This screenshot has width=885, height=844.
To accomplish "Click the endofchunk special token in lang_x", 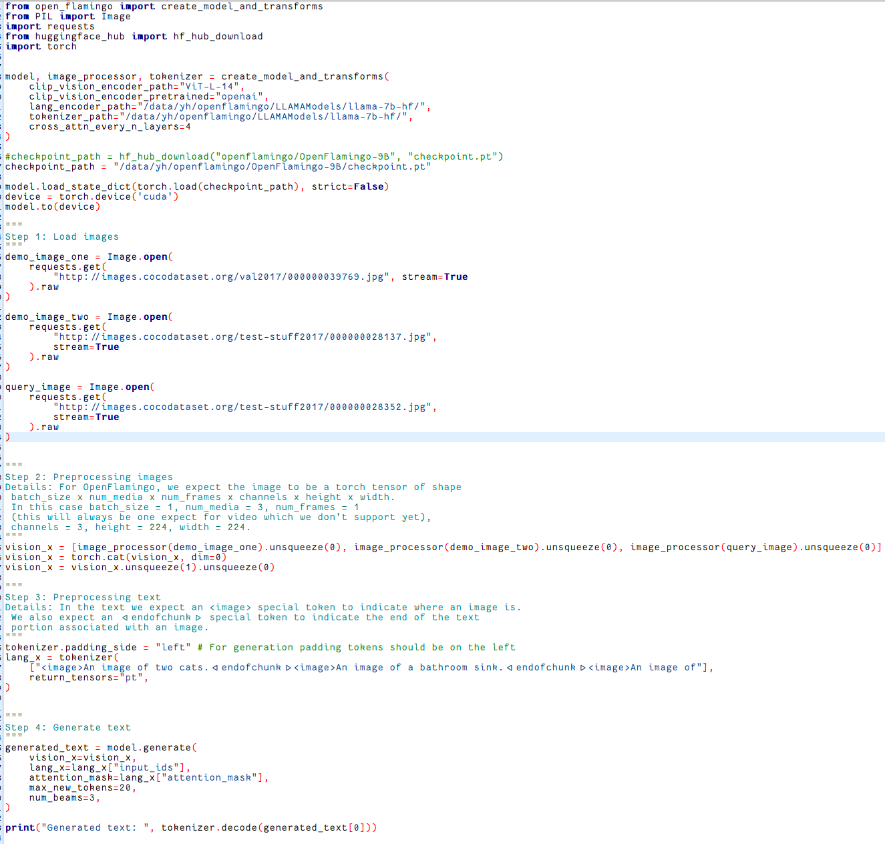I will (x=247, y=667).
